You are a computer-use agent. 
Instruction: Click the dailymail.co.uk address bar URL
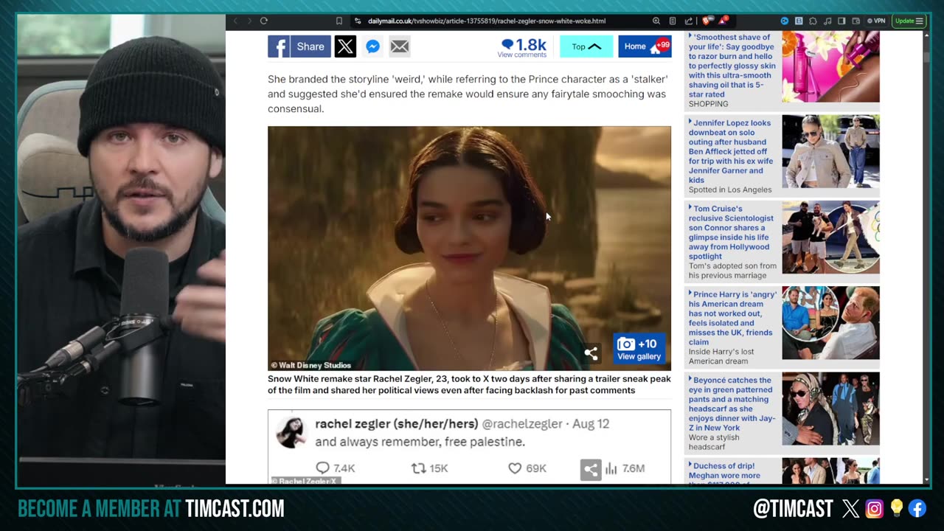pyautogui.click(x=487, y=21)
